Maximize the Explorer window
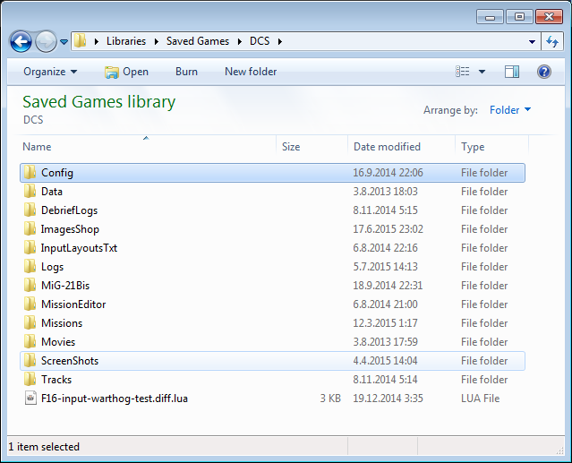This screenshot has height=463, width=572. [519, 17]
